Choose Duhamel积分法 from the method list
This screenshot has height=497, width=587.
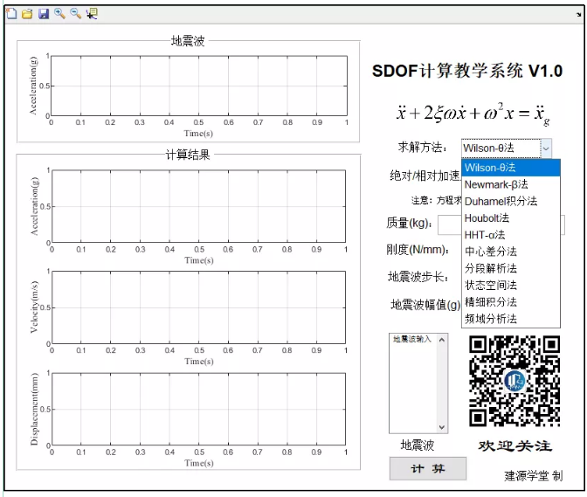(511, 202)
